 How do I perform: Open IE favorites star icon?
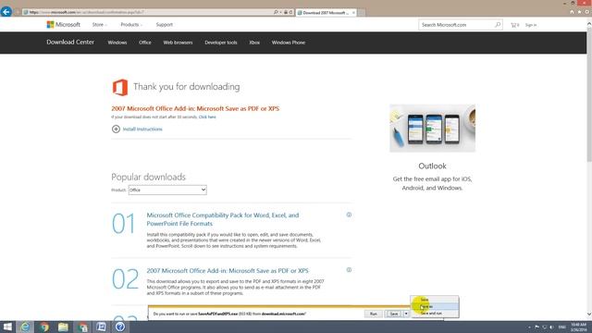pos(580,12)
